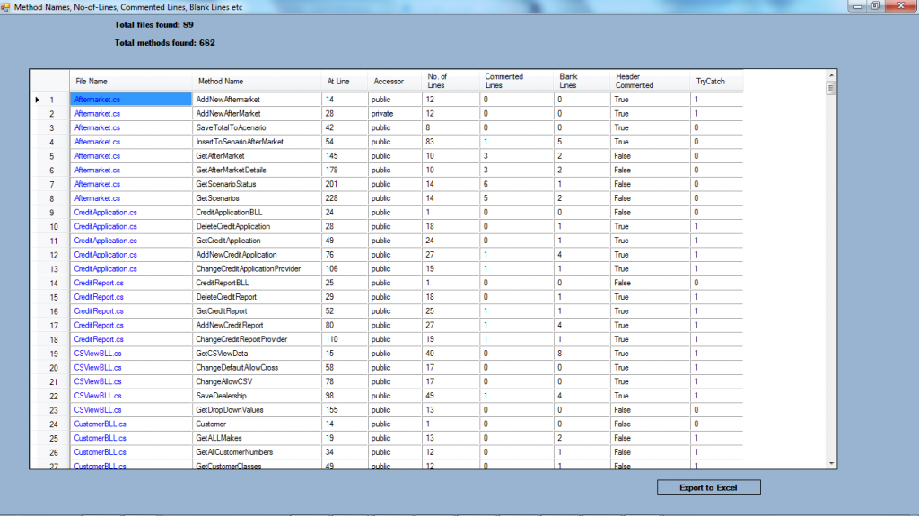Open CreditReport.cs link in row 14
919x516 pixels.
(99, 283)
